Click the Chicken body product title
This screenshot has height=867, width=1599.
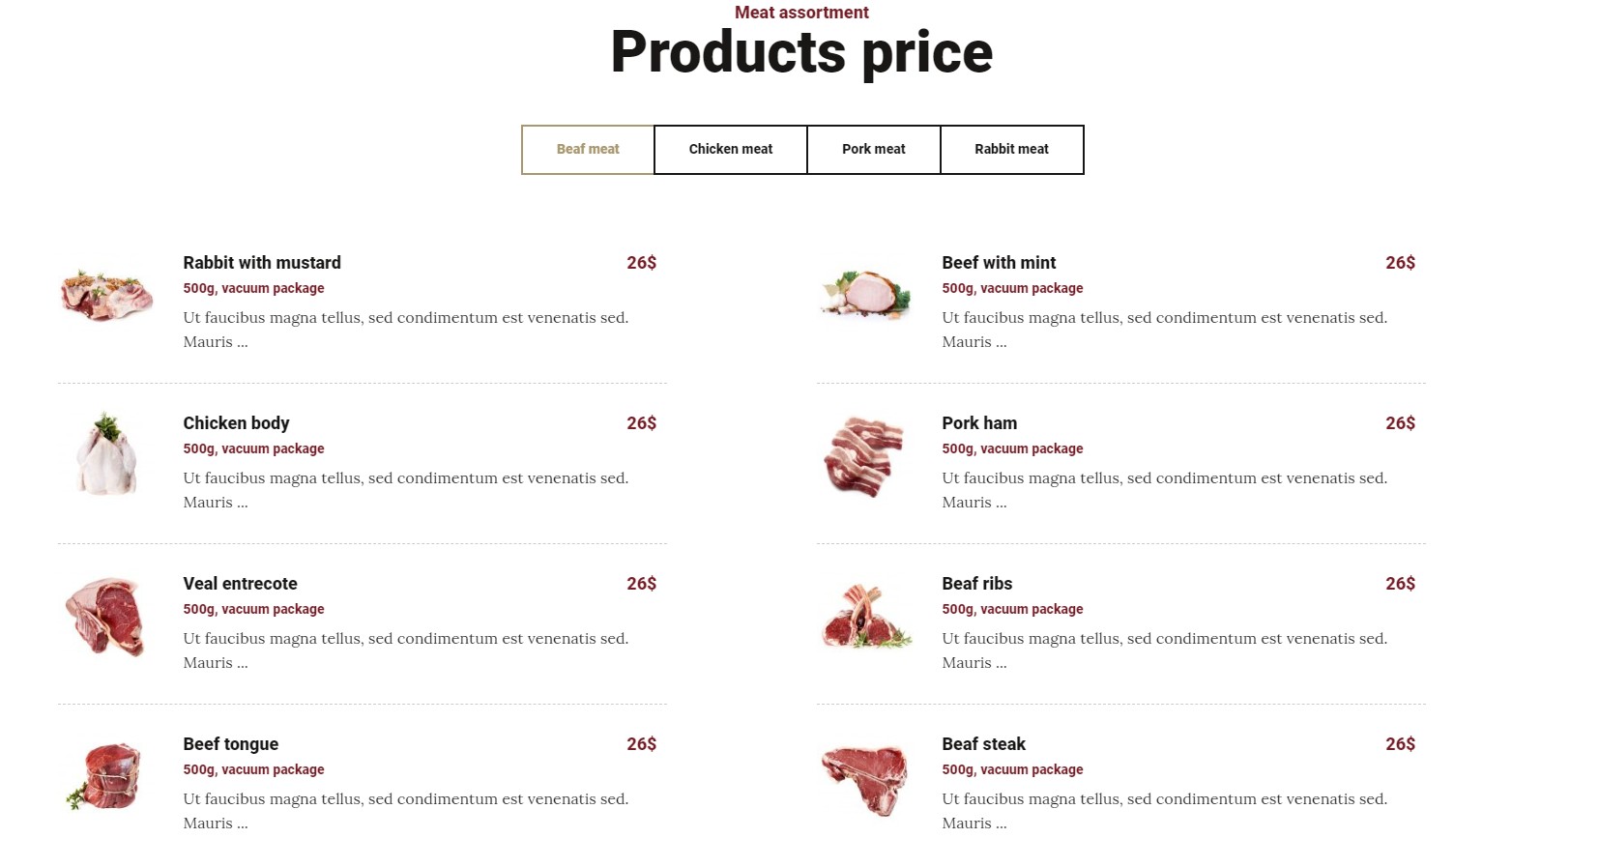pyautogui.click(x=236, y=423)
